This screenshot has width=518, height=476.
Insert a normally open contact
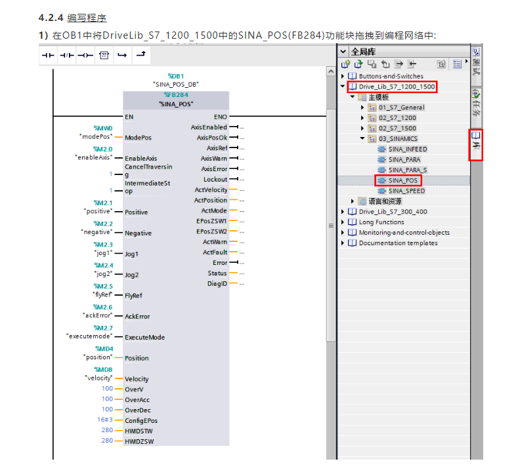click(x=48, y=56)
